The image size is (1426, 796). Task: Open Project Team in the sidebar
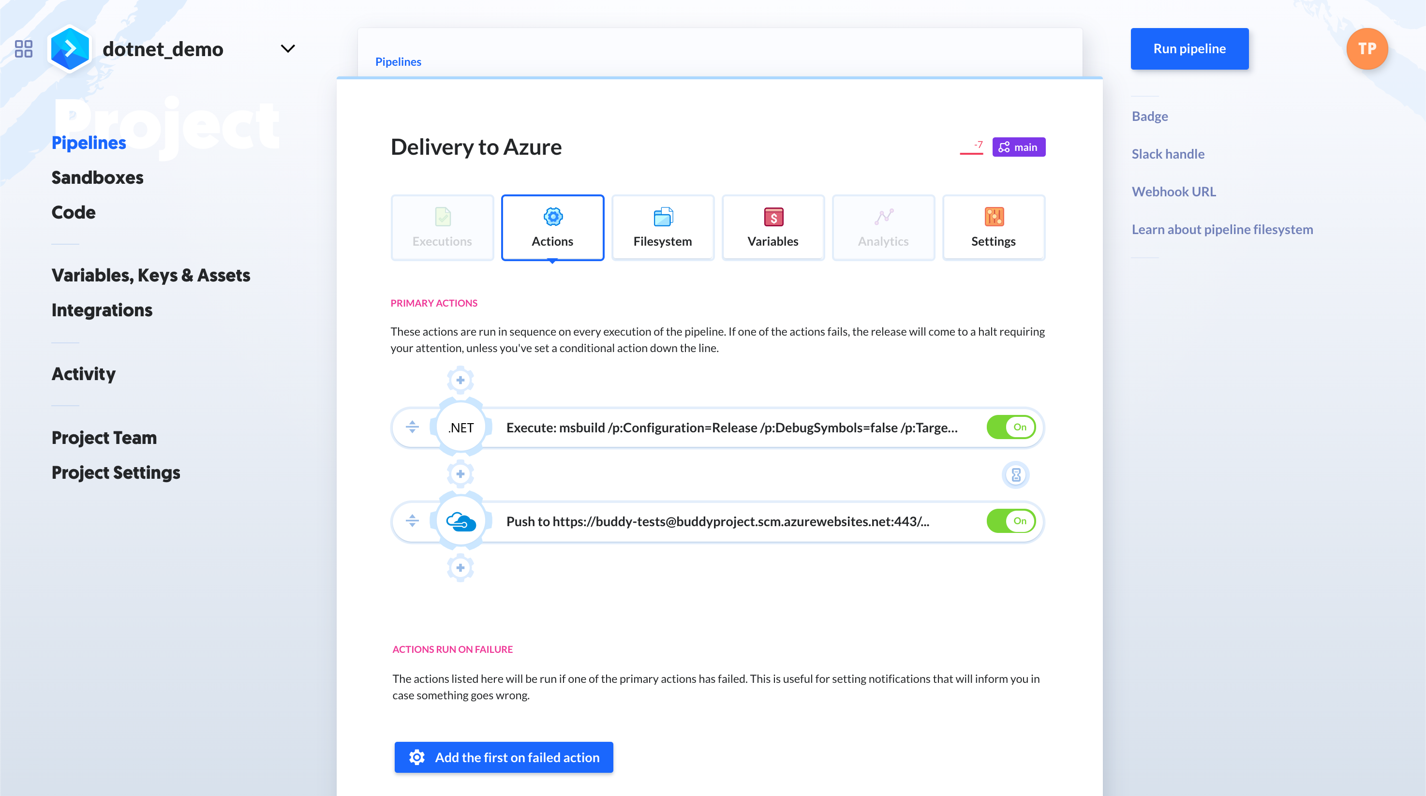pyautogui.click(x=104, y=437)
